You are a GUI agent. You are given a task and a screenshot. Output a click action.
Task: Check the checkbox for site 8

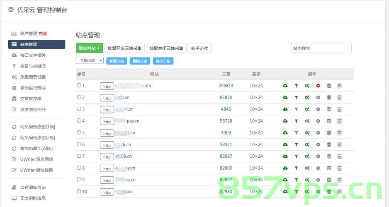79,167
